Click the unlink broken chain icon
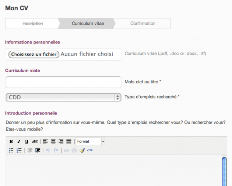 point(74,151)
